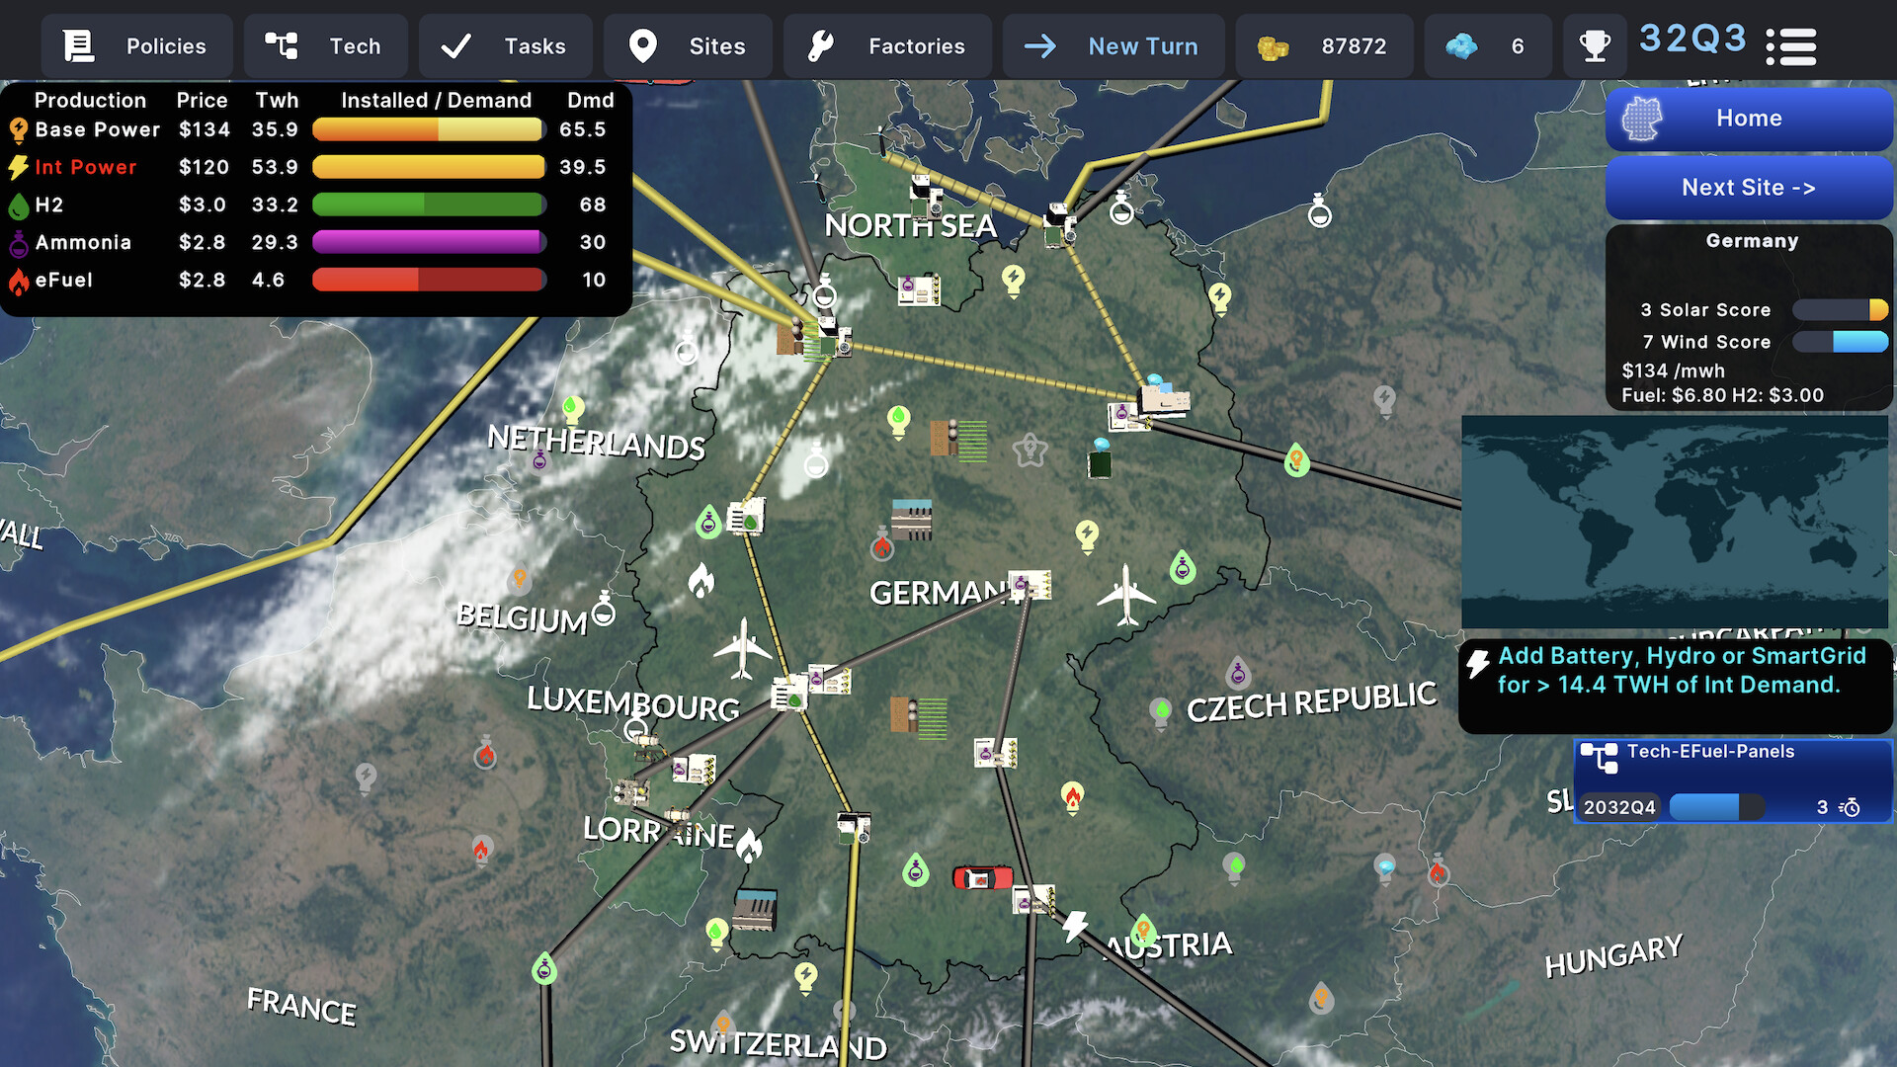Click the eFuel flame icon
The image size is (1897, 1067).
tap(18, 281)
